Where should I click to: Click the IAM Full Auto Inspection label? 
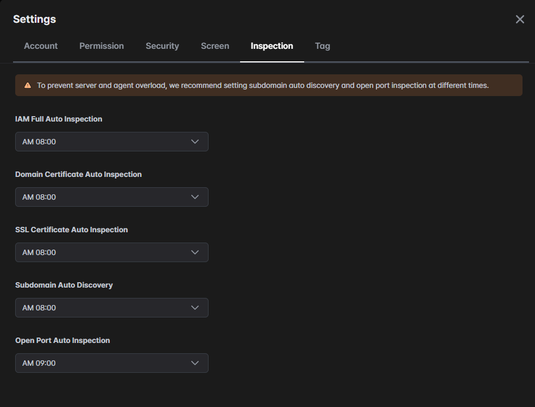59,119
